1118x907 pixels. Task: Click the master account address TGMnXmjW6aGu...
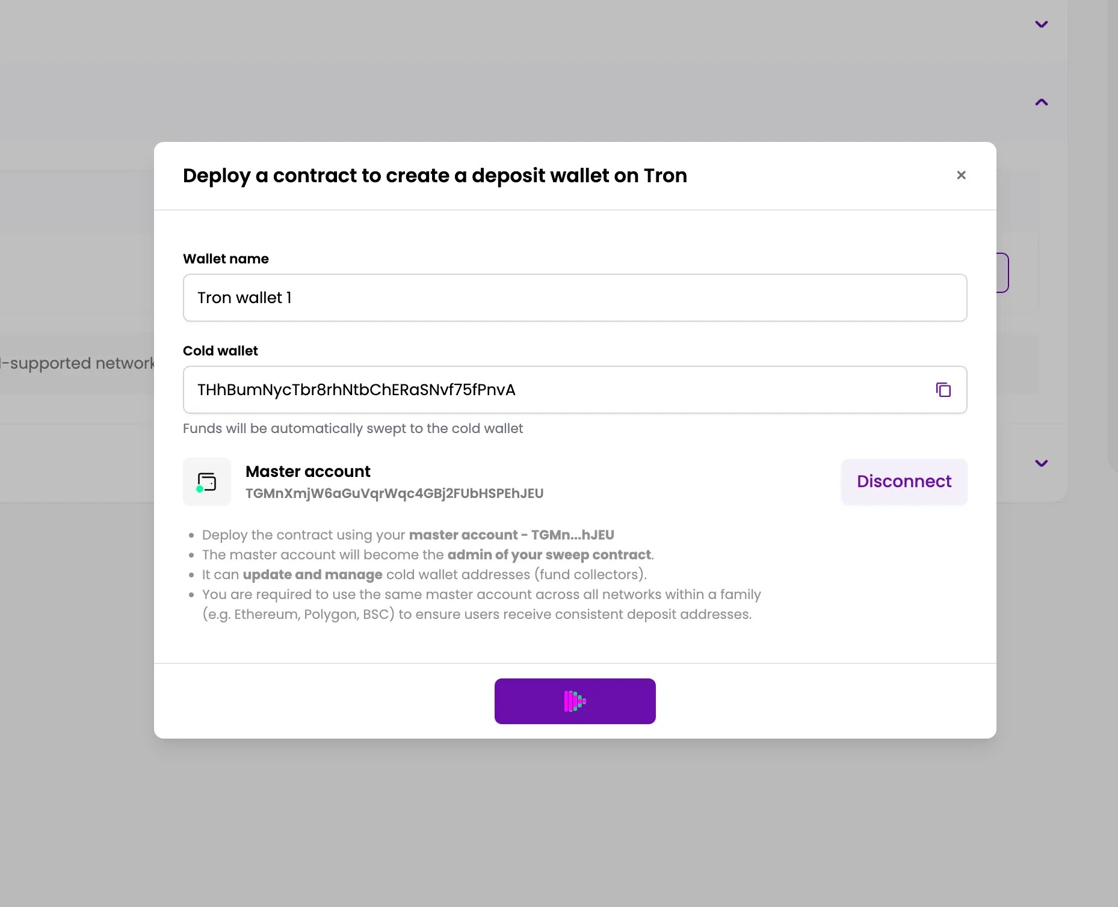394,493
